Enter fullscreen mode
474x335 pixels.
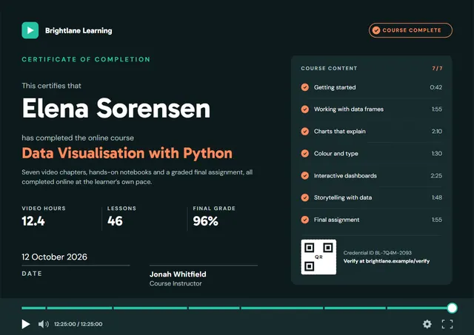(x=447, y=324)
